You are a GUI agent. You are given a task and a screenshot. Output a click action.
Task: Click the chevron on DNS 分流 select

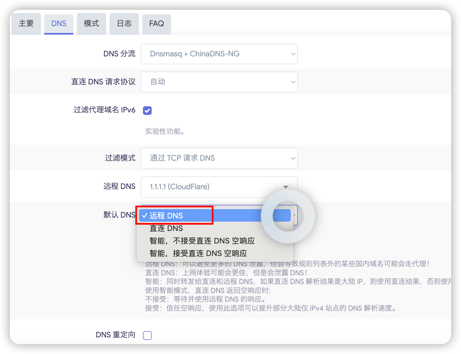coord(293,54)
